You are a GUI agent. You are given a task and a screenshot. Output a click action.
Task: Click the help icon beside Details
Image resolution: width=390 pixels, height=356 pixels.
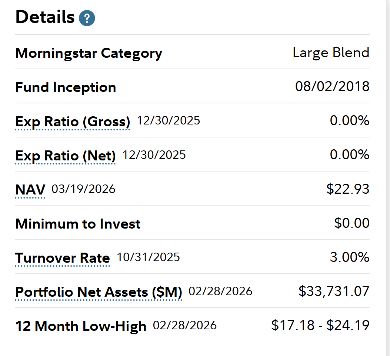pyautogui.click(x=87, y=18)
